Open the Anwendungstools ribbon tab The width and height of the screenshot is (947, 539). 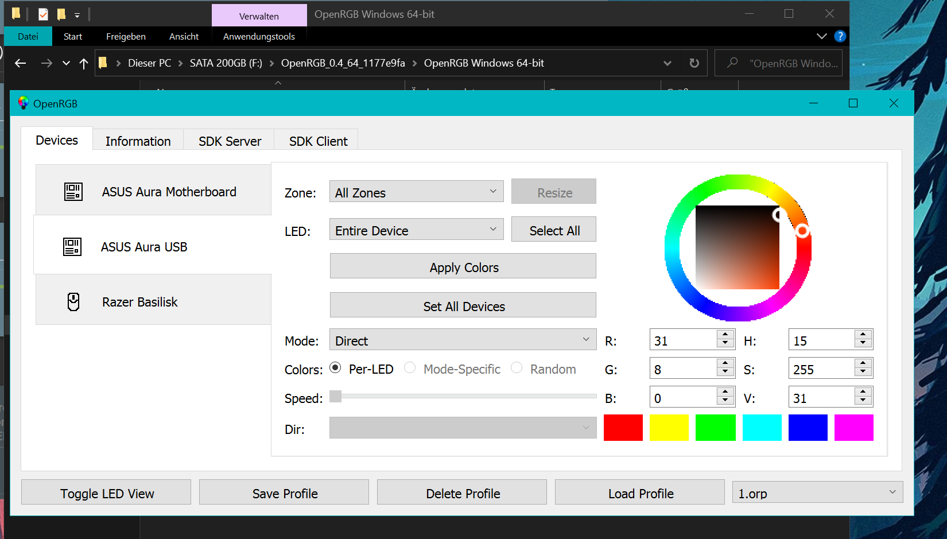[259, 36]
